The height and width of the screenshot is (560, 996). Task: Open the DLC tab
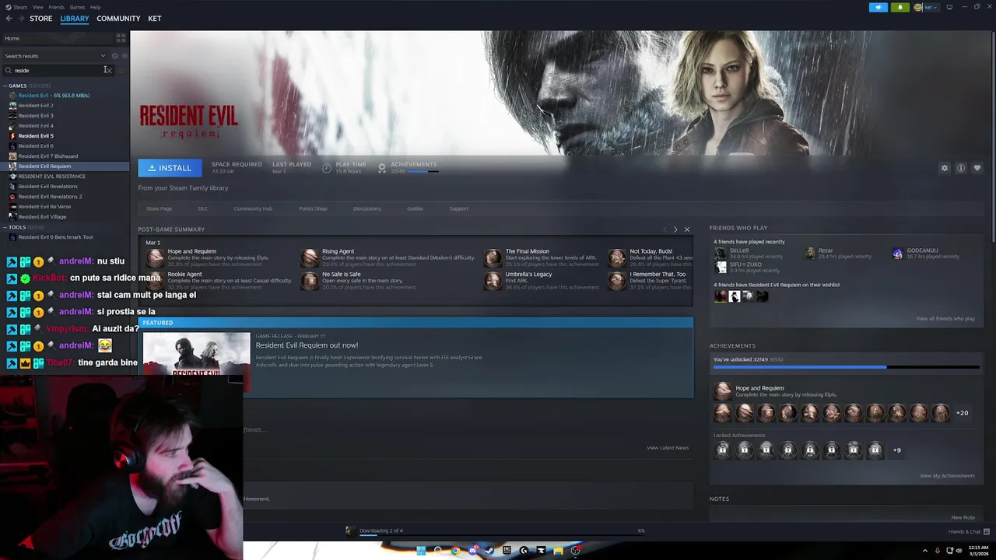[x=202, y=208]
